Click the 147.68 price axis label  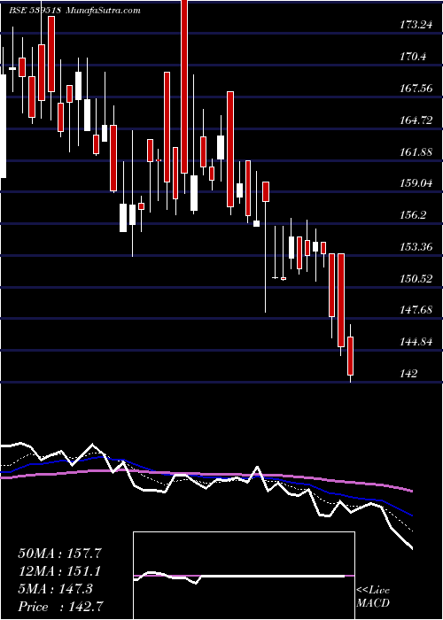click(x=416, y=310)
